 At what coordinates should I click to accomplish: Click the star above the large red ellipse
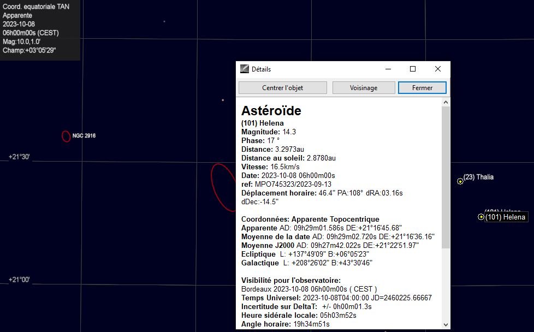pos(223,100)
